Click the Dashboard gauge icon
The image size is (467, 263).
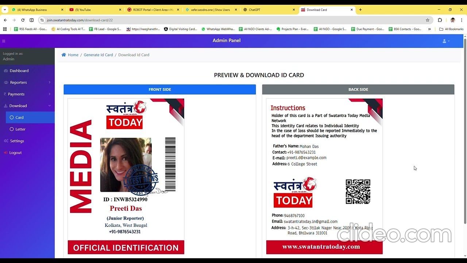pos(6,70)
